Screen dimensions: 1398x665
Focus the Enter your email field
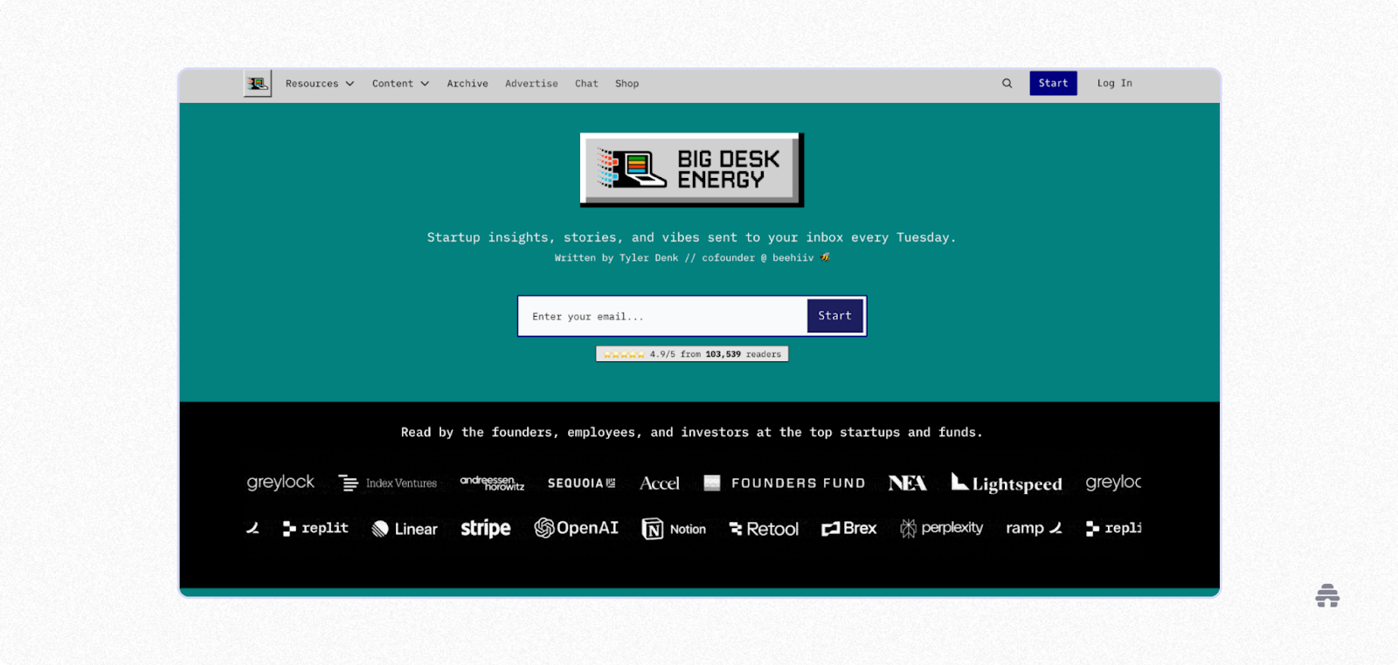coord(662,316)
